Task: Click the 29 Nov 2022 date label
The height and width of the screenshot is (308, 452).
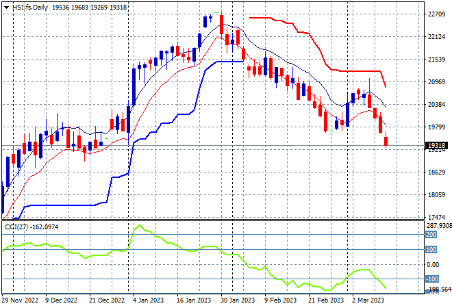Action: [20, 300]
